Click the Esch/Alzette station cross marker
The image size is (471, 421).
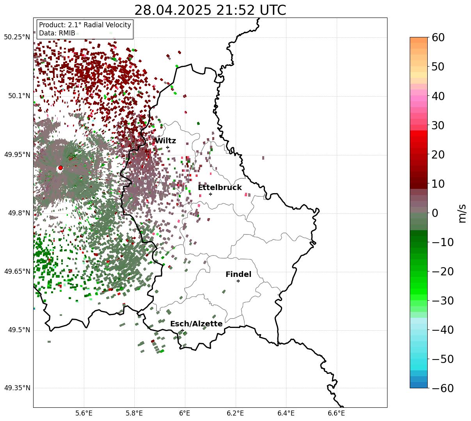(182, 330)
